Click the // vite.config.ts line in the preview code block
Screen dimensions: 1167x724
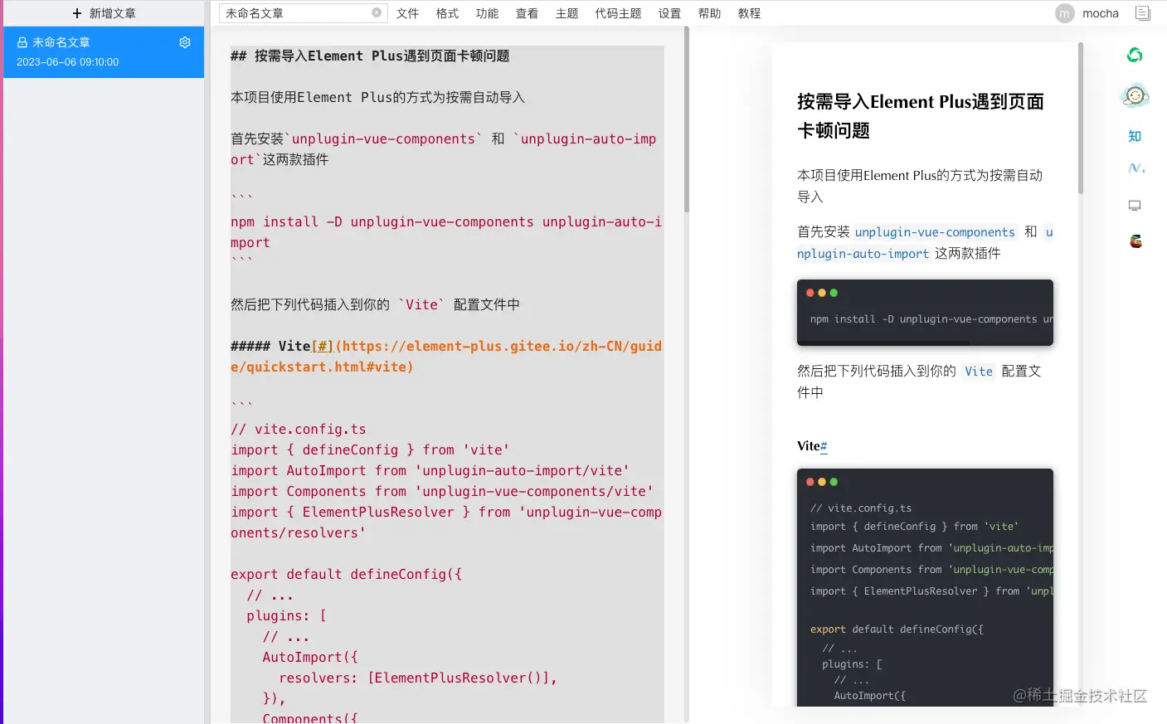pyautogui.click(x=861, y=508)
